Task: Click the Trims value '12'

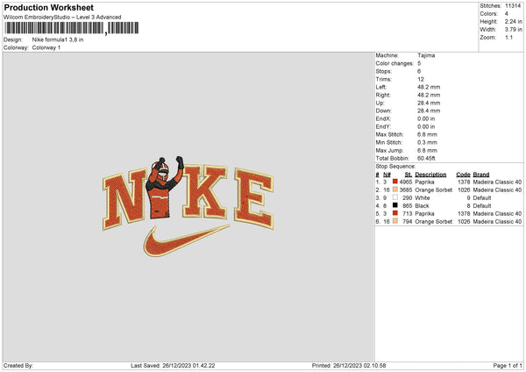Action: [x=421, y=79]
